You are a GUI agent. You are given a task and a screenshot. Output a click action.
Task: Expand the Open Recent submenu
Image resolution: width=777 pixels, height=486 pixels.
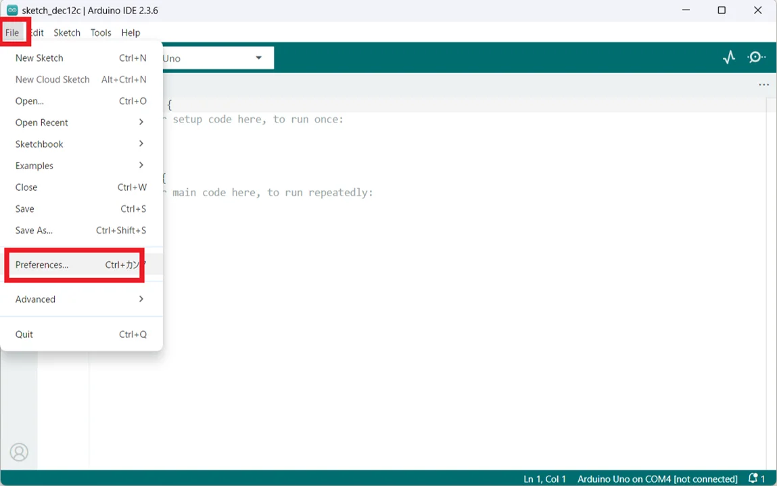(x=81, y=123)
